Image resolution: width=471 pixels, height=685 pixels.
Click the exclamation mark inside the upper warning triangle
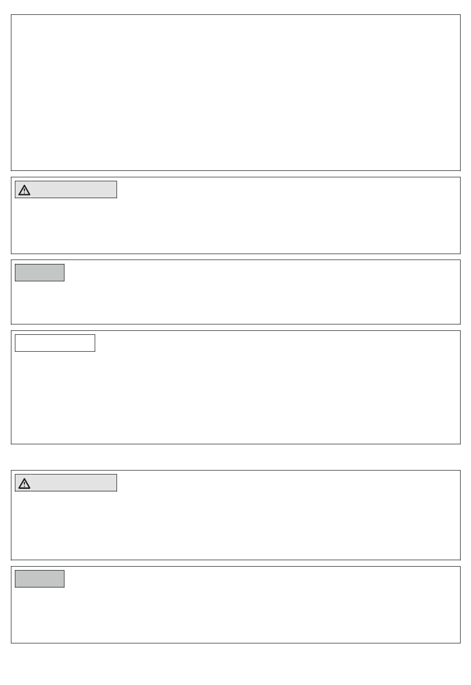click(x=24, y=191)
